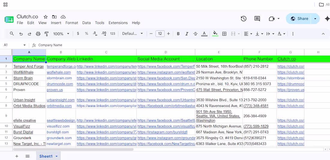Select the row 9 header
This screenshot has height=160, width=330.
coord(6,116)
